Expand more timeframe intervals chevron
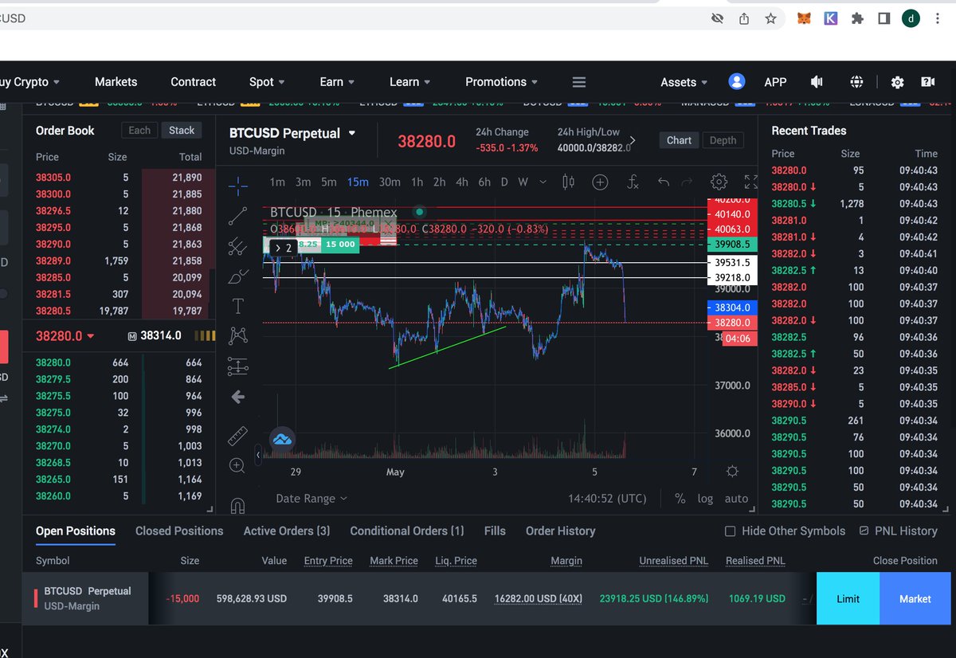 [x=543, y=182]
